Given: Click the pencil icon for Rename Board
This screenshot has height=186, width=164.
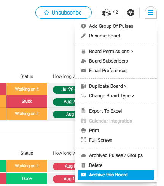Looking at the screenshot, I should (x=83, y=36).
